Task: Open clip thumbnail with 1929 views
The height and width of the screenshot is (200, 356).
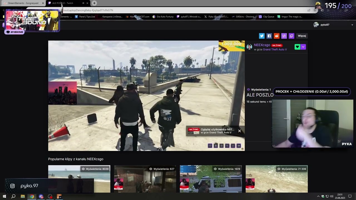Action: (211, 179)
